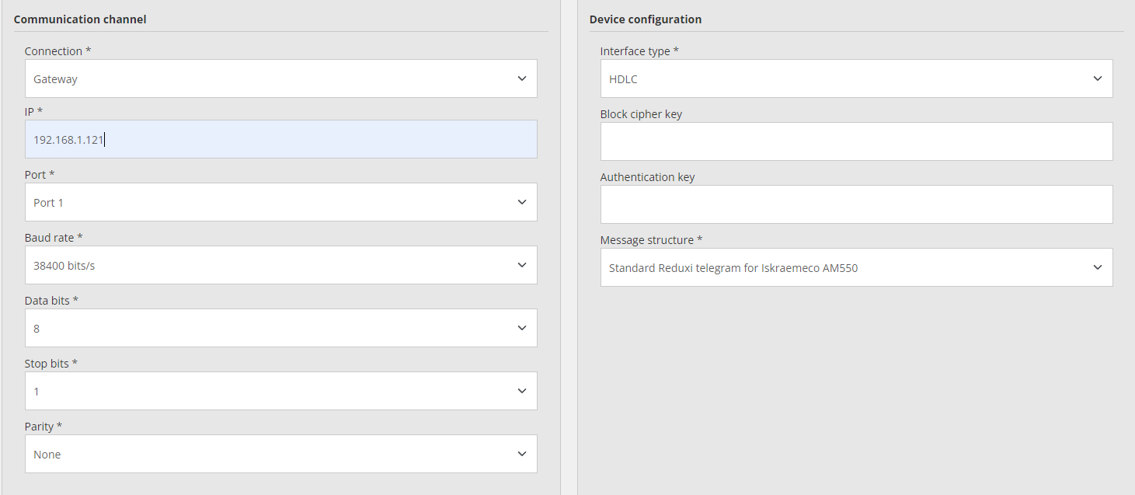Image resolution: width=1135 pixels, height=495 pixels.
Task: Click into the IP address field
Action: tap(280, 139)
